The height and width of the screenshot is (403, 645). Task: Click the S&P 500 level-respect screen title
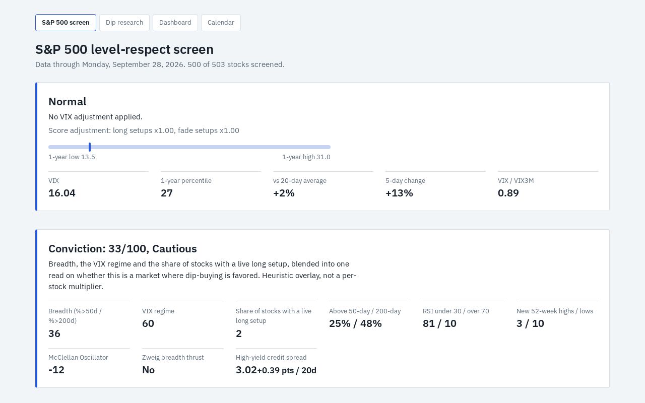(124, 49)
